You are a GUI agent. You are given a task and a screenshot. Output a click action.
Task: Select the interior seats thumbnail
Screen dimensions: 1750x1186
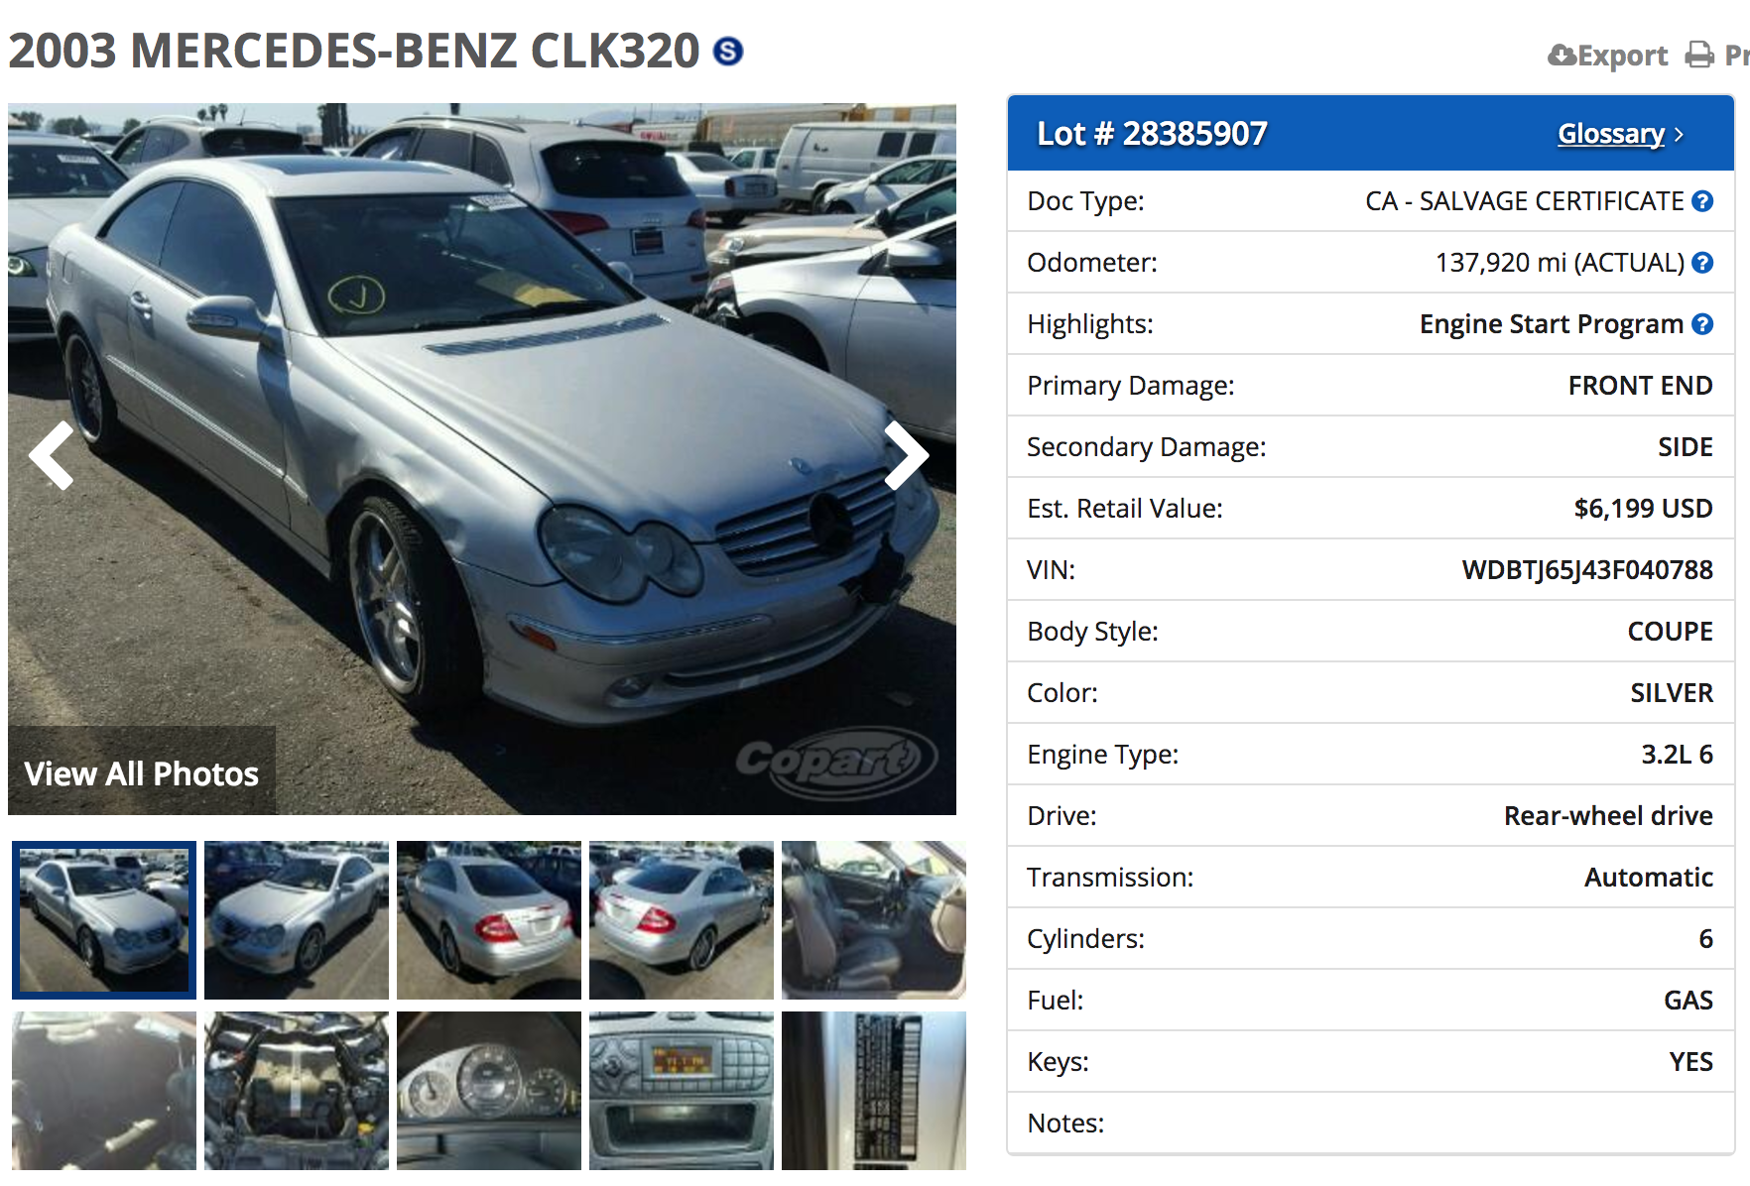coord(874,919)
